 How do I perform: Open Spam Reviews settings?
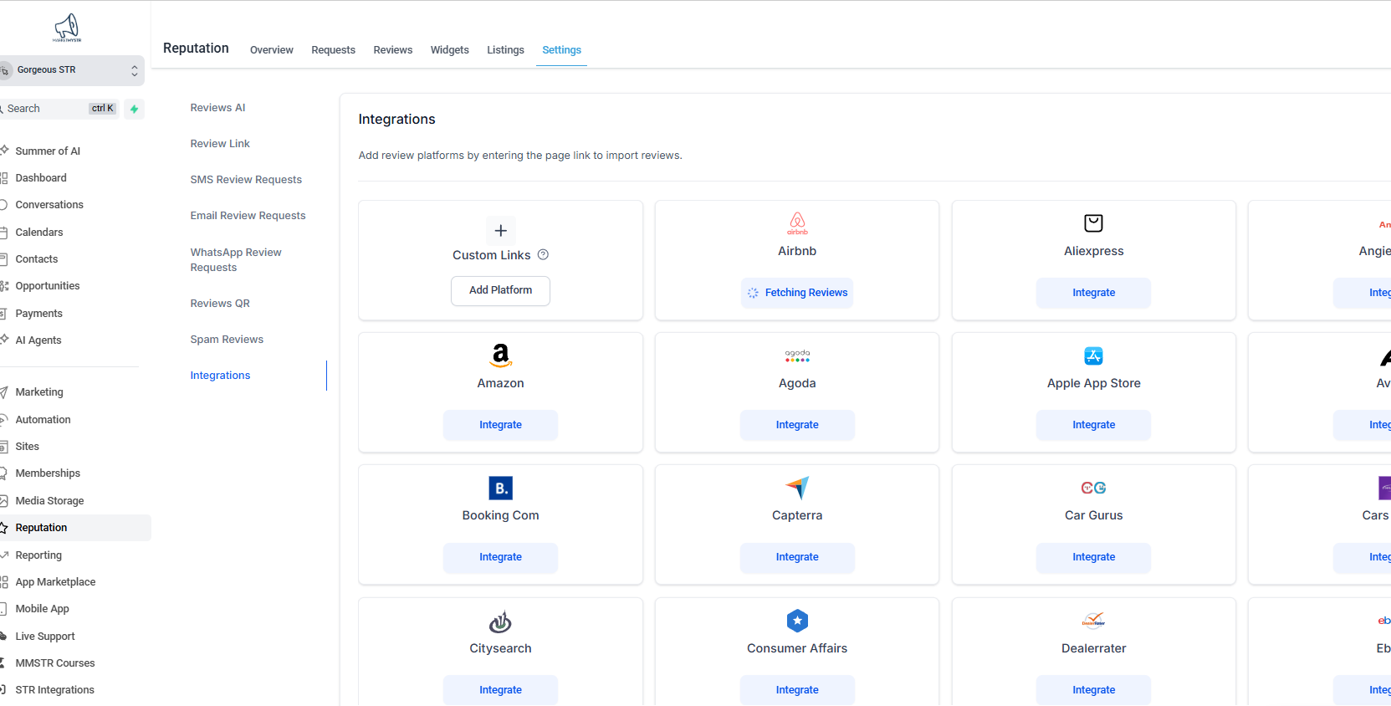(227, 340)
